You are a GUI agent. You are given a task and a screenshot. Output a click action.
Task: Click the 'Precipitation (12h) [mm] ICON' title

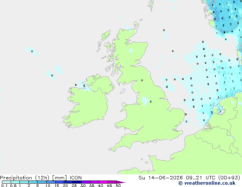(41, 178)
